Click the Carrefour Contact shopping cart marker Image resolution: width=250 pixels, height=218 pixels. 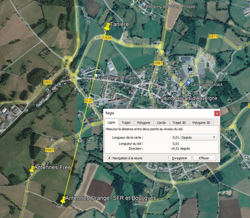pos(188,83)
